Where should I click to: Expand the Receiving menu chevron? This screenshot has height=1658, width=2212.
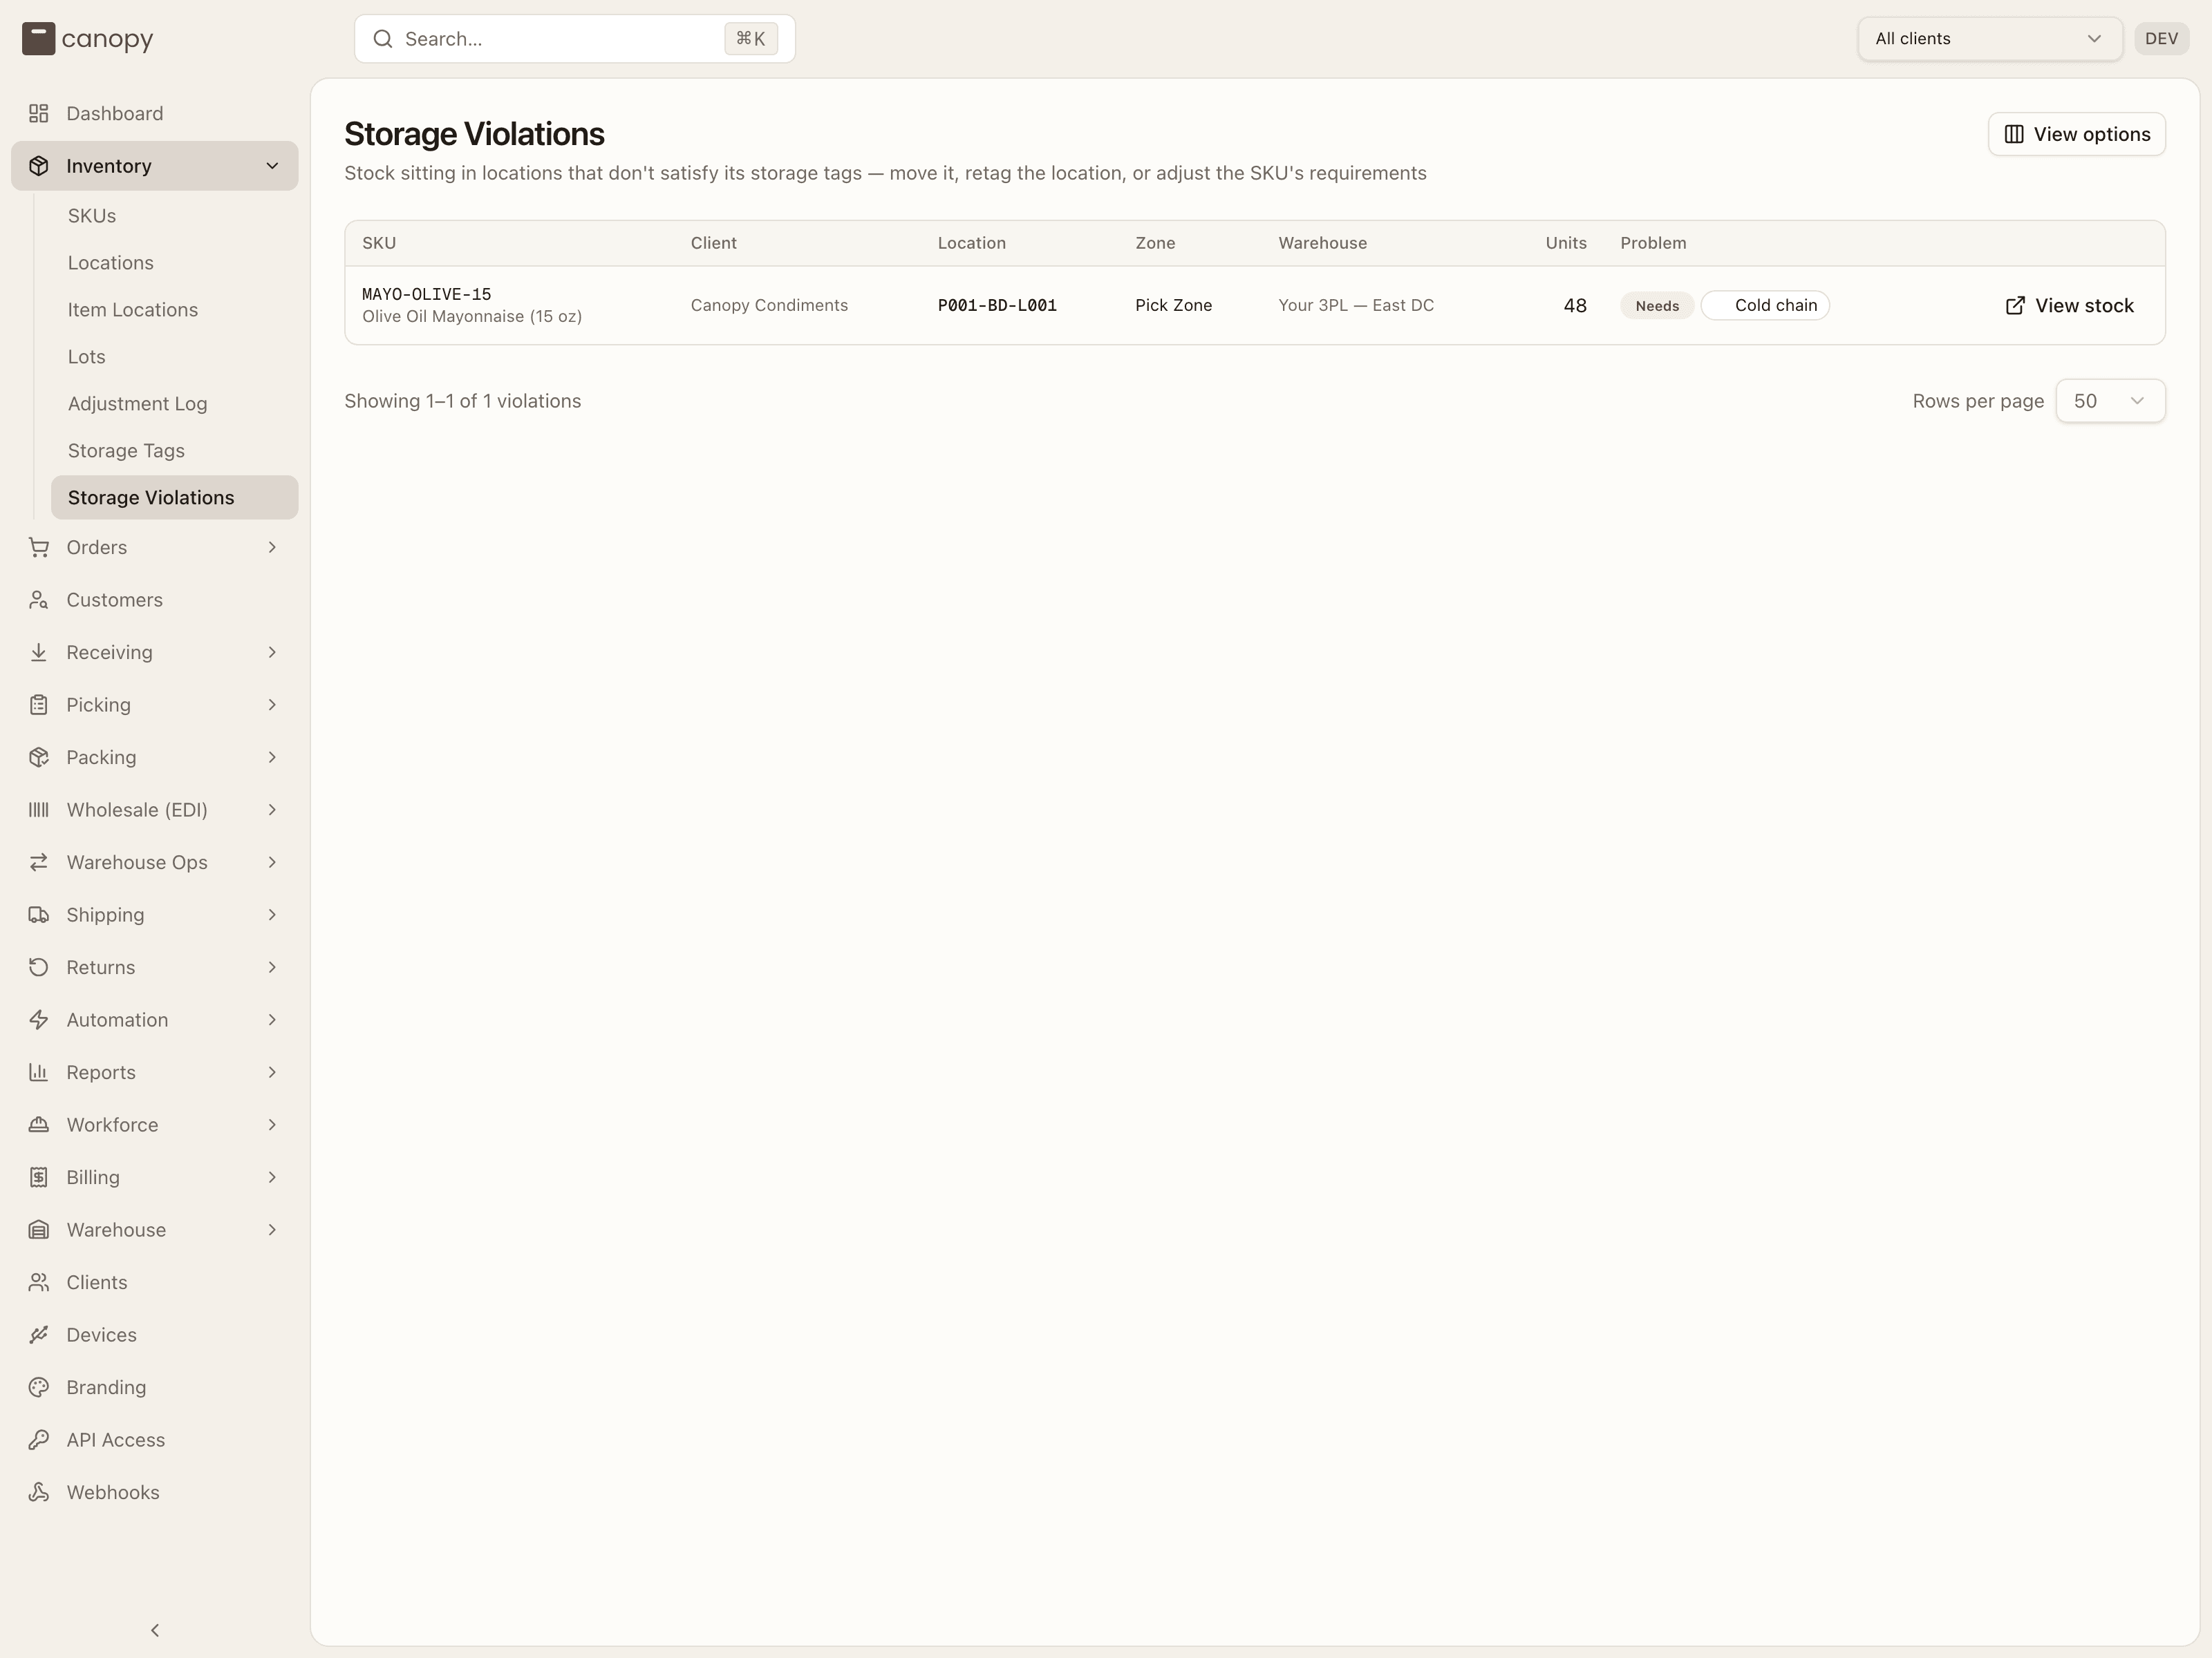272,653
